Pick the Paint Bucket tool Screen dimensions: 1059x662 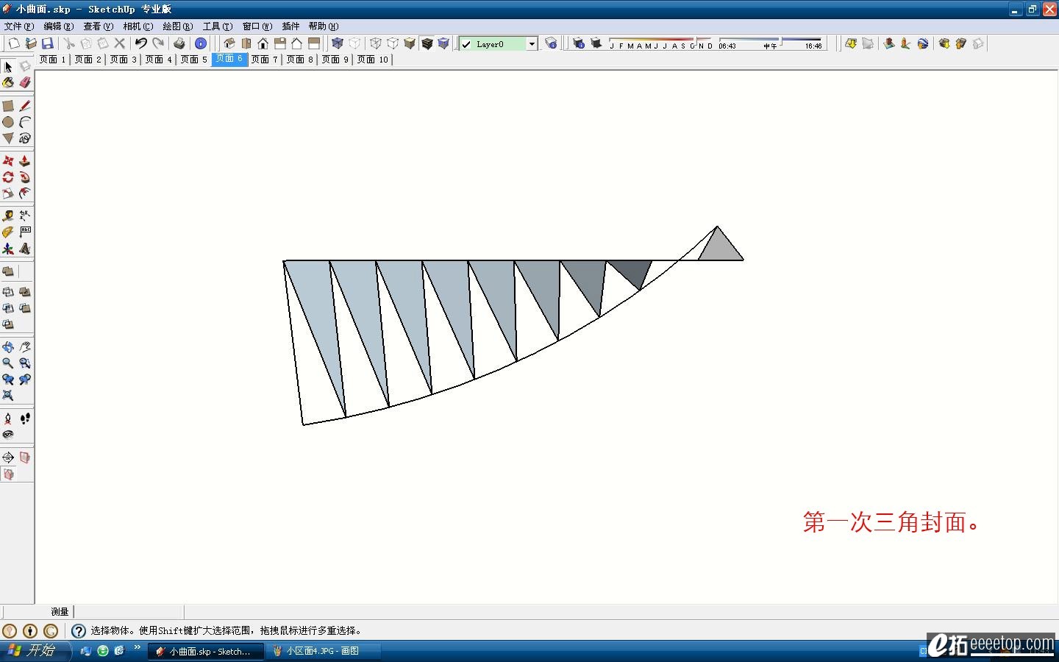click(x=8, y=82)
